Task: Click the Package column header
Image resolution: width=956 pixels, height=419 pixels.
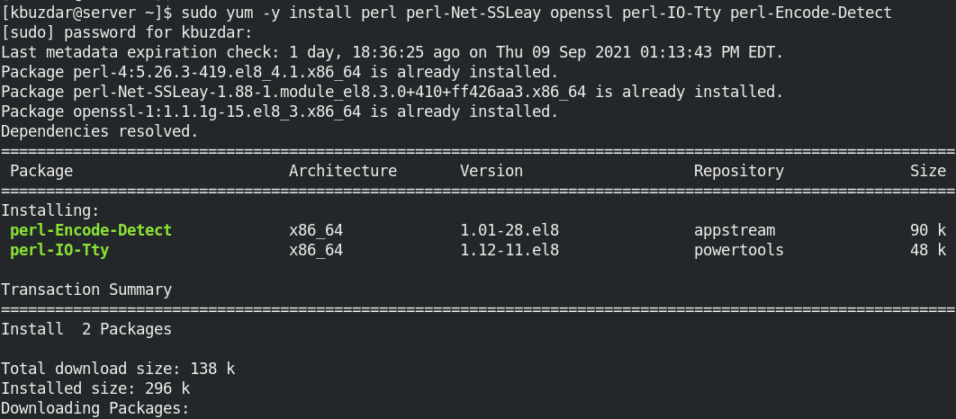Action: pyautogui.click(x=41, y=171)
